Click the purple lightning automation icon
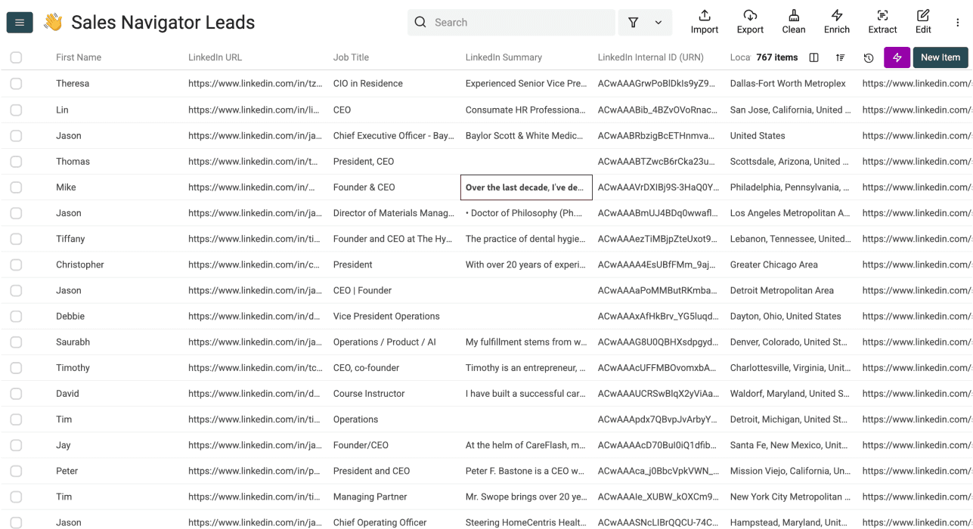 897,57
